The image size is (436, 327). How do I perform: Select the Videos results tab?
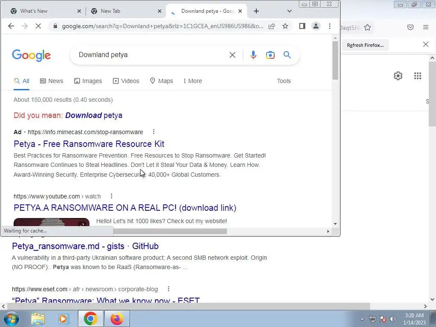click(126, 81)
